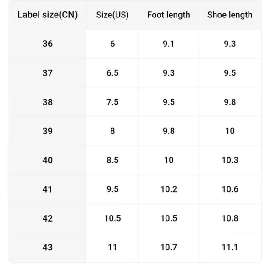Click shoe length 11.1 cell
Screen dimensions: 266x266
tap(230, 248)
